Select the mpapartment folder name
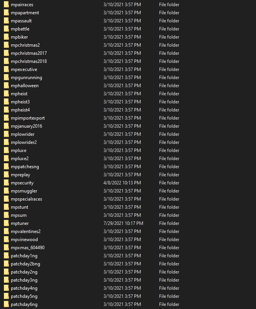The height and width of the screenshot is (309, 256). point(25,13)
